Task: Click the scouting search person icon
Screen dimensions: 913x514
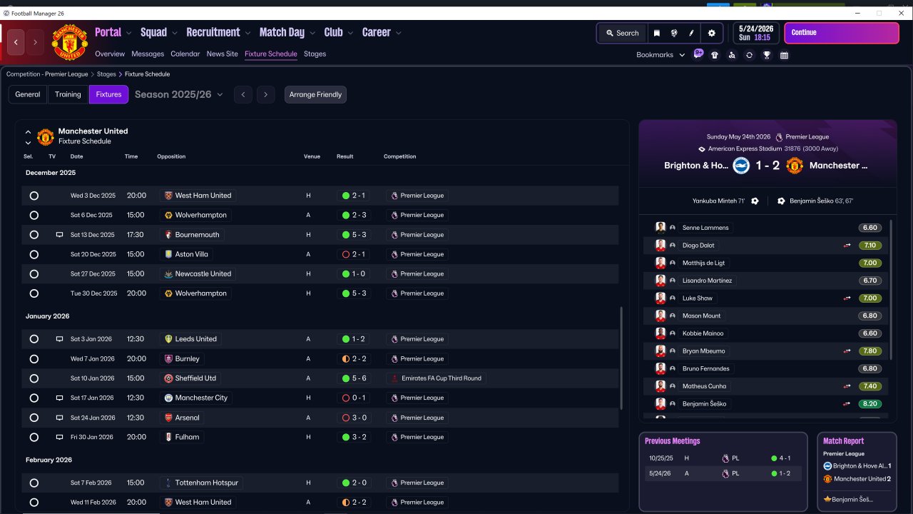Action: coord(732,55)
